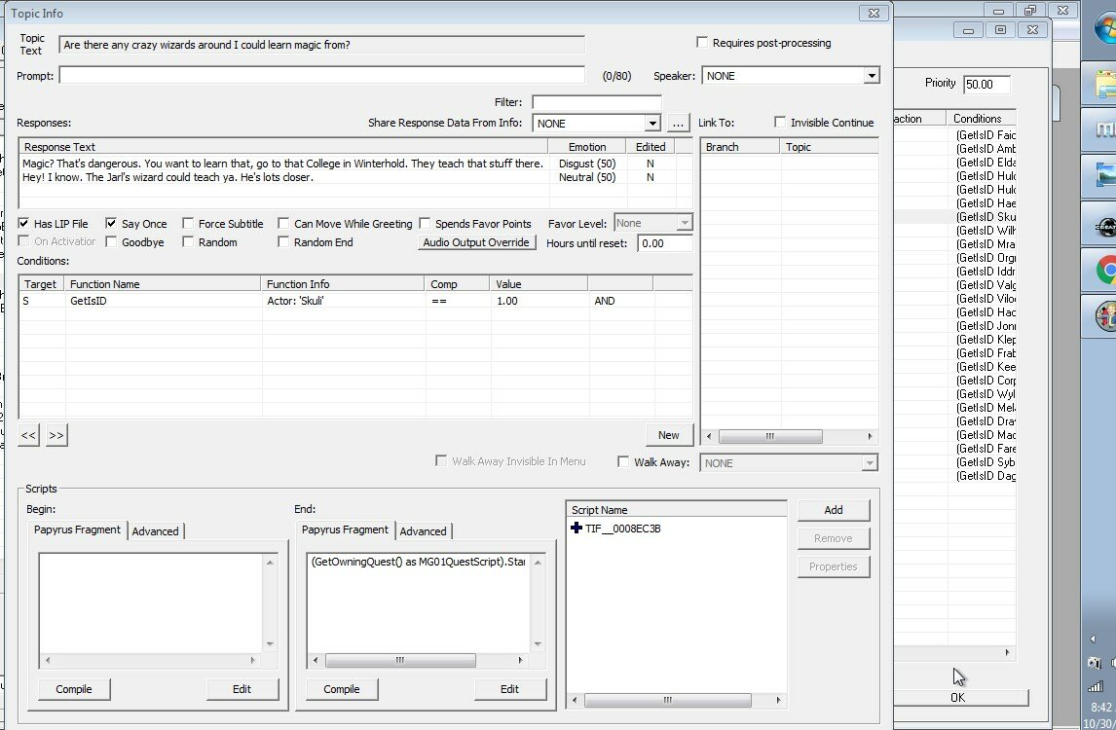The width and height of the screenshot is (1116, 730).
Task: Uncheck the Say Once option
Action: 111,224
